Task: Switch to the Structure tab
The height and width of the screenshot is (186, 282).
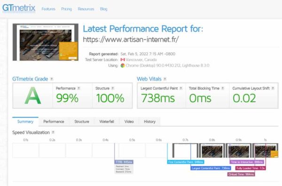Action: pyautogui.click(x=82, y=121)
